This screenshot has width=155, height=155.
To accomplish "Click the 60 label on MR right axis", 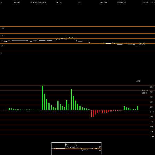I will click(x=151, y=97).
